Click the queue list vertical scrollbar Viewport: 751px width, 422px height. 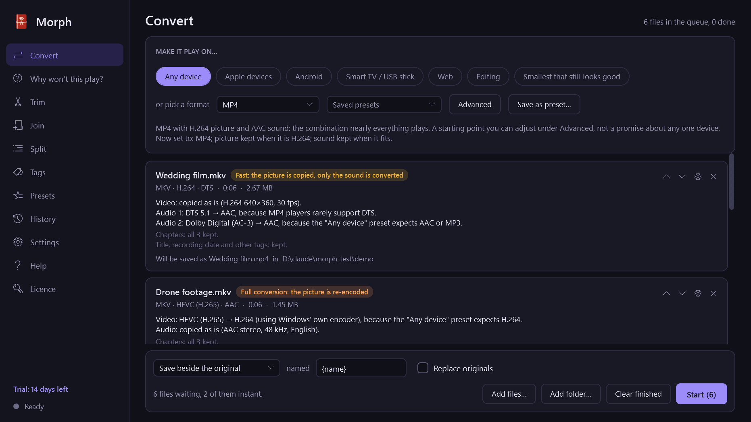pos(732,182)
